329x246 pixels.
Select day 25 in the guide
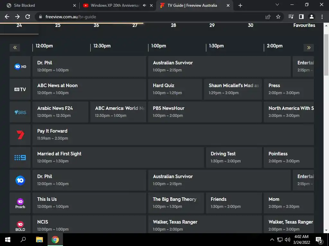point(58,26)
